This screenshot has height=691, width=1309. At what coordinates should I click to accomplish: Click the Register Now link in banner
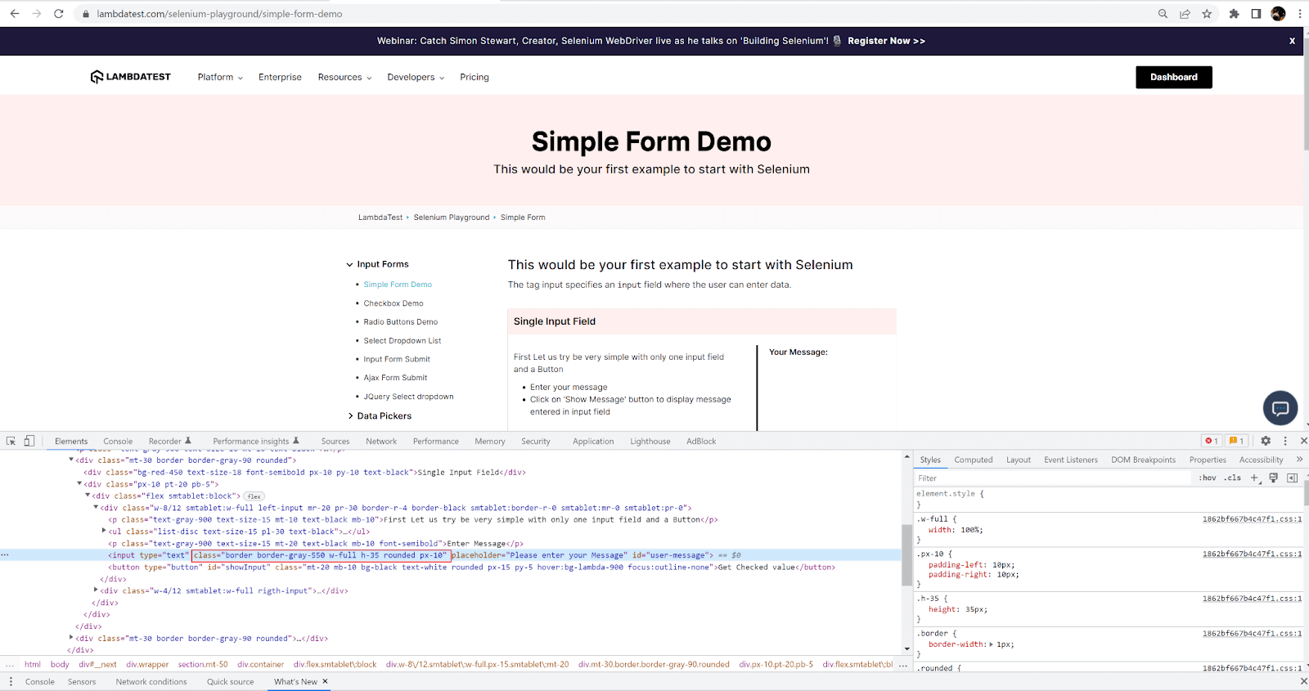[886, 41]
